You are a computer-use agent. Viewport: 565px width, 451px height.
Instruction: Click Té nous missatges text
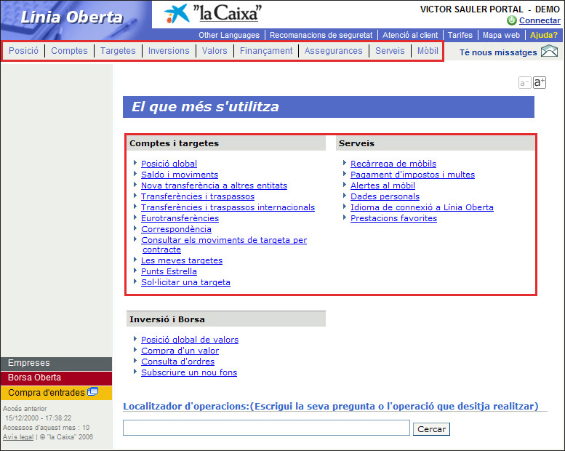pyautogui.click(x=498, y=52)
